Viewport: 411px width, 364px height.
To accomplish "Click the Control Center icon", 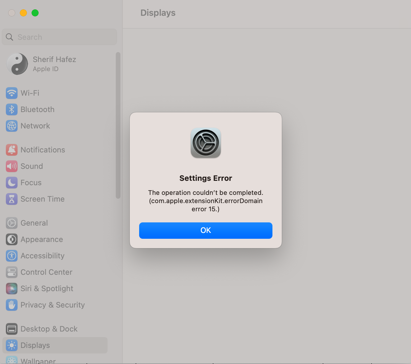I will coord(12,272).
